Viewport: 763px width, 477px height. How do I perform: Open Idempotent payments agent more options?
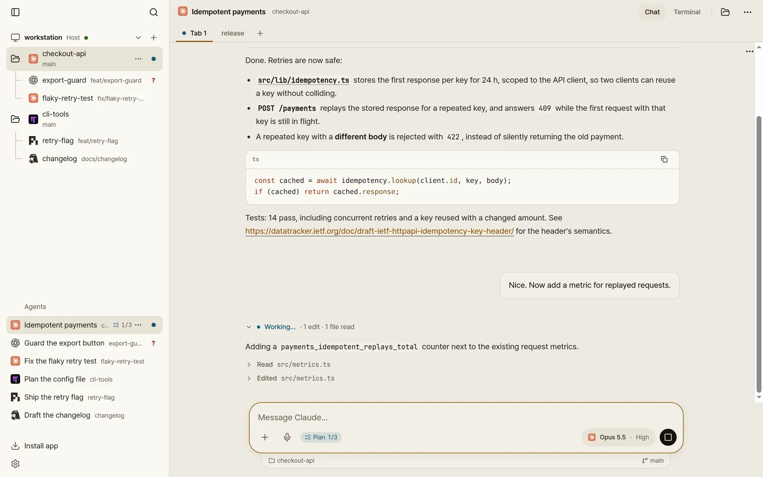(138, 325)
